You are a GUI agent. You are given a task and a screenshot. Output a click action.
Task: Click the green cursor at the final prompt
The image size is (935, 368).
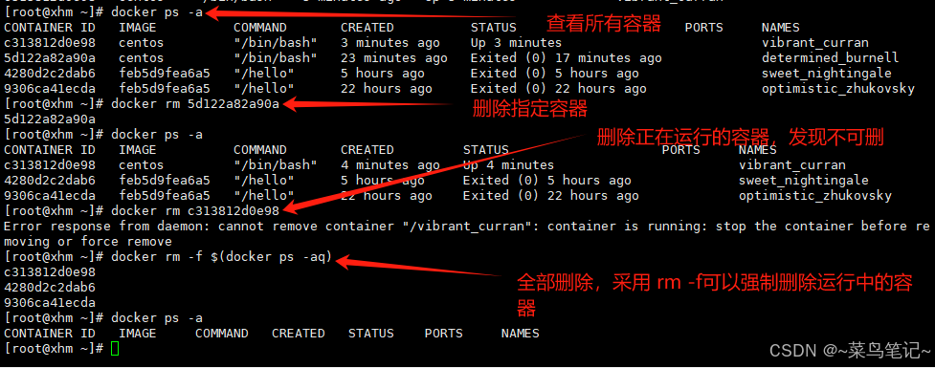[115, 348]
